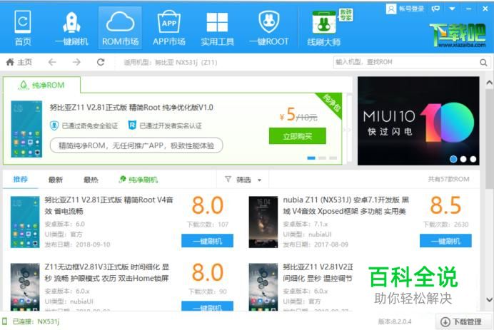The image size is (494, 330).
Task: Click 版本:8.2.0.4 version text
Action: [395, 321]
